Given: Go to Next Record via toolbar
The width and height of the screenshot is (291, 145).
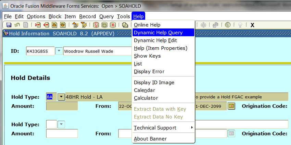Looking at the screenshot, I should (x=63, y=25).
